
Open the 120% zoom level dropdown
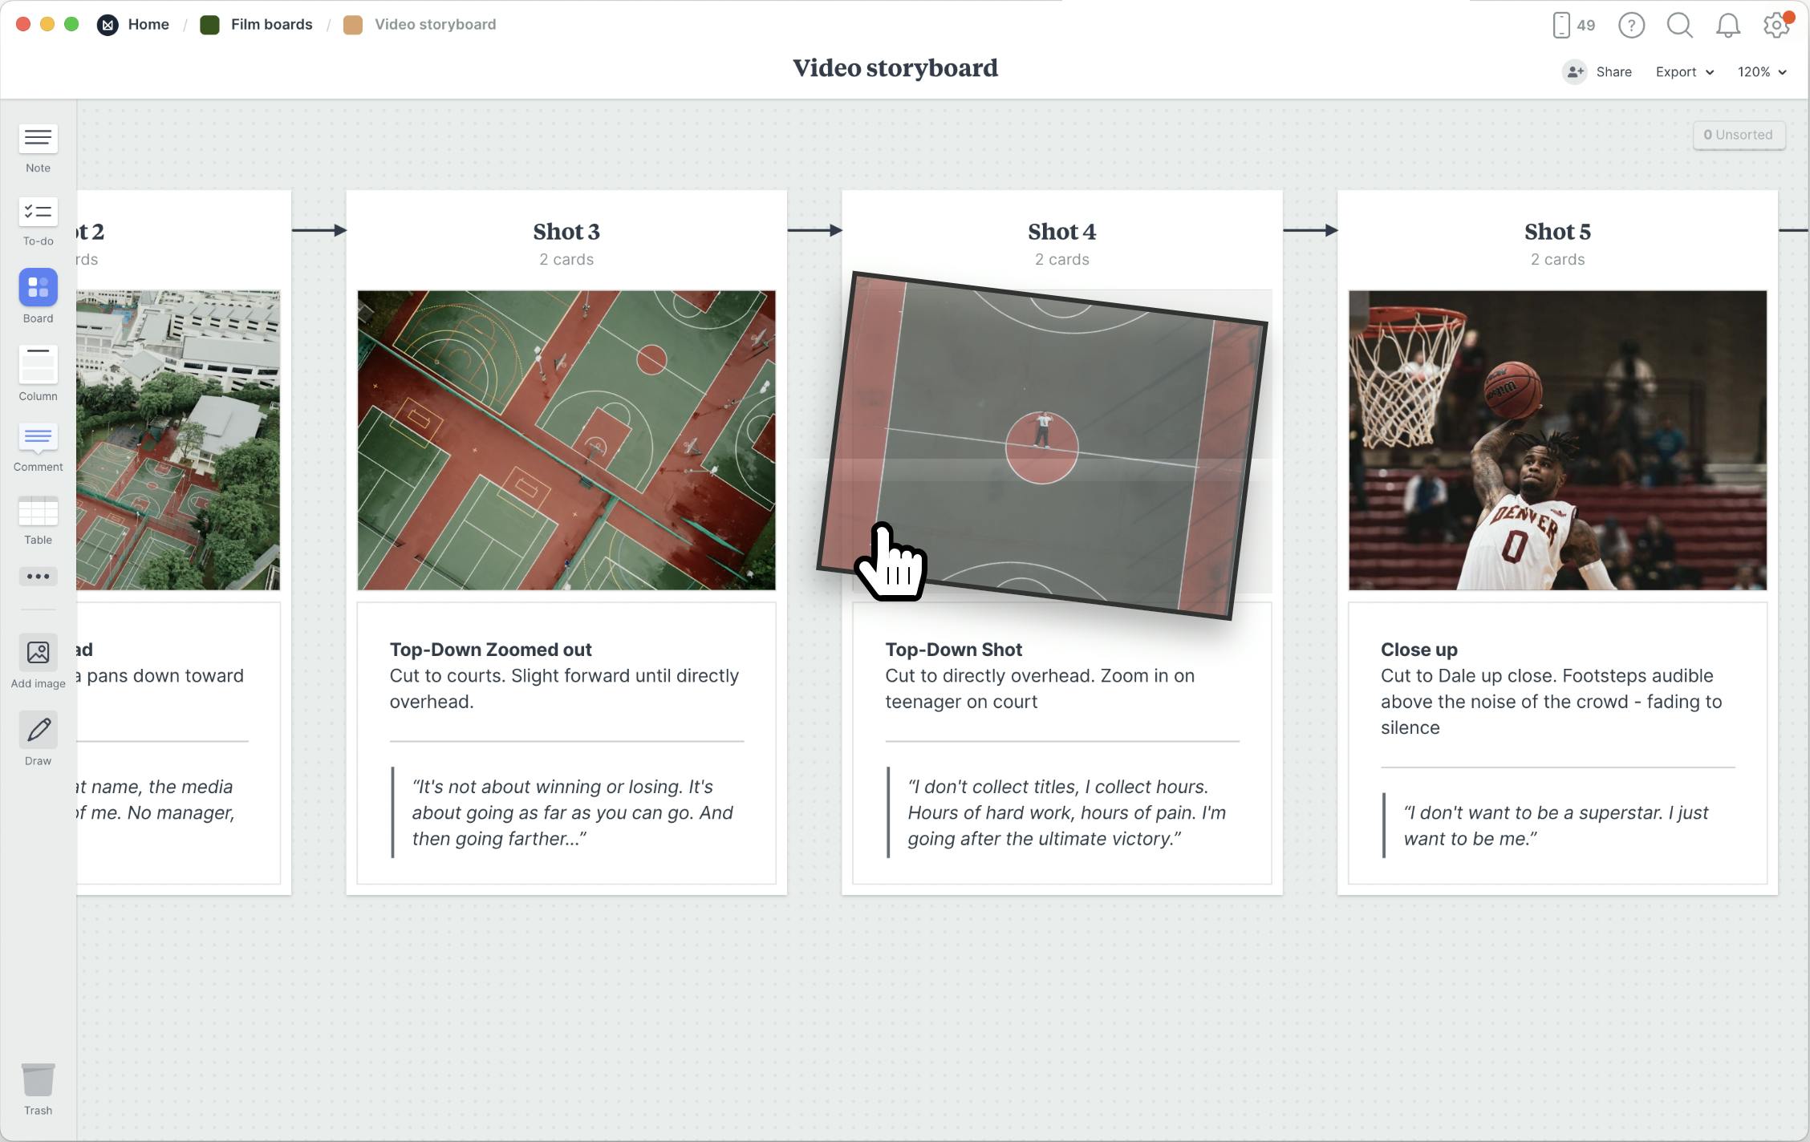click(x=1762, y=72)
